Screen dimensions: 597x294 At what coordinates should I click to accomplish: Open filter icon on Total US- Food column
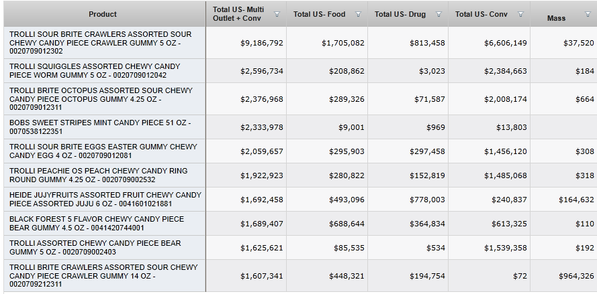(x=357, y=14)
